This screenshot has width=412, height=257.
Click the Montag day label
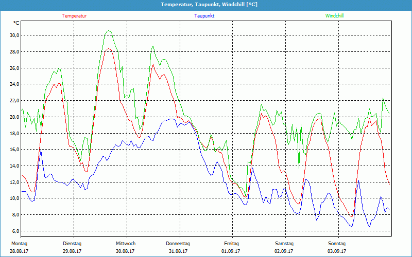click(19, 244)
